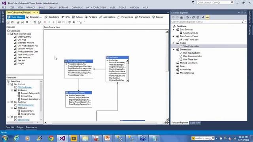Select Dim Customer.dim in Solution Explorer
Image resolution: width=253 pixels, height=142 pixels.
[193, 56]
